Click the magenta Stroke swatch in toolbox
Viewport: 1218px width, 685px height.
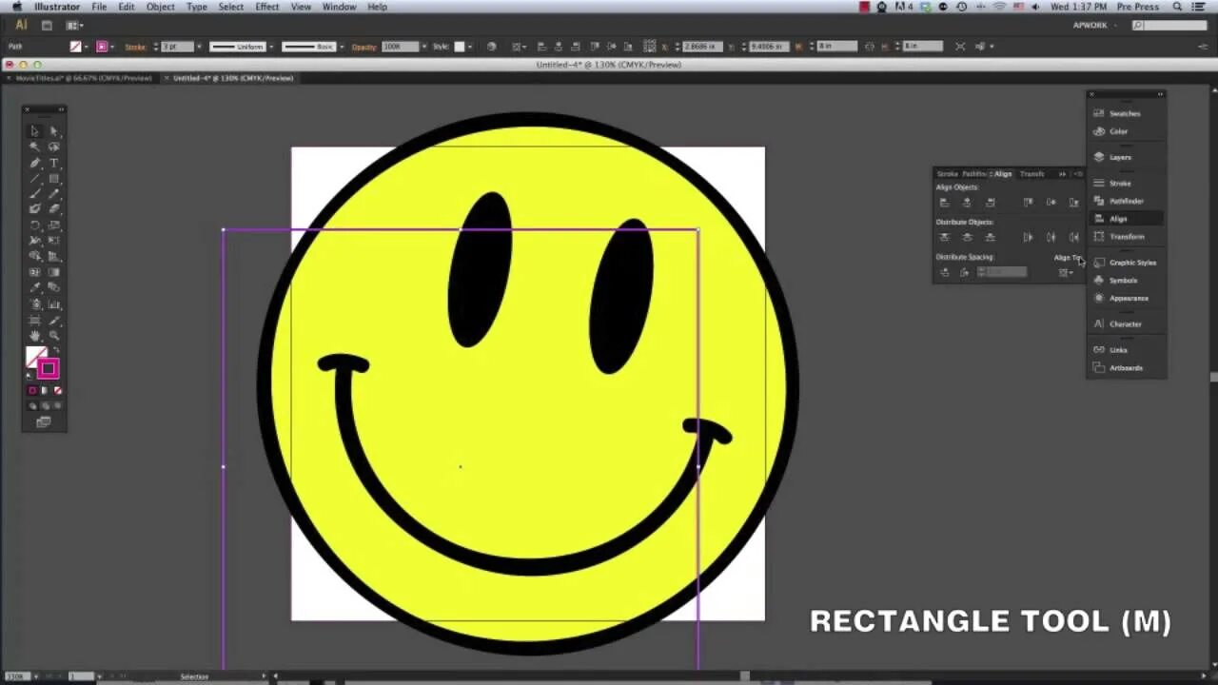pos(49,369)
